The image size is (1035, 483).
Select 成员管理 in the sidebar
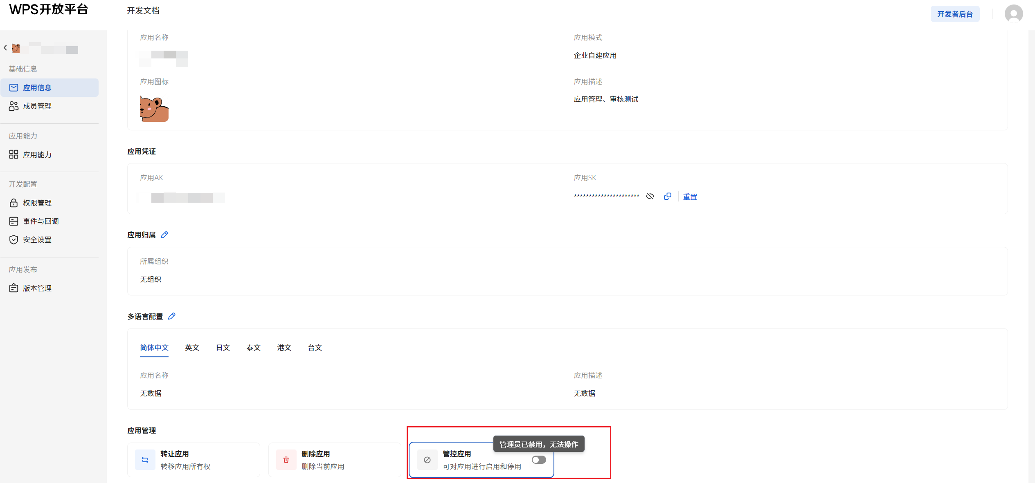37,106
